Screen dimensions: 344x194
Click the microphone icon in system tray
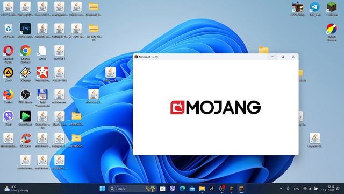(x=288, y=189)
